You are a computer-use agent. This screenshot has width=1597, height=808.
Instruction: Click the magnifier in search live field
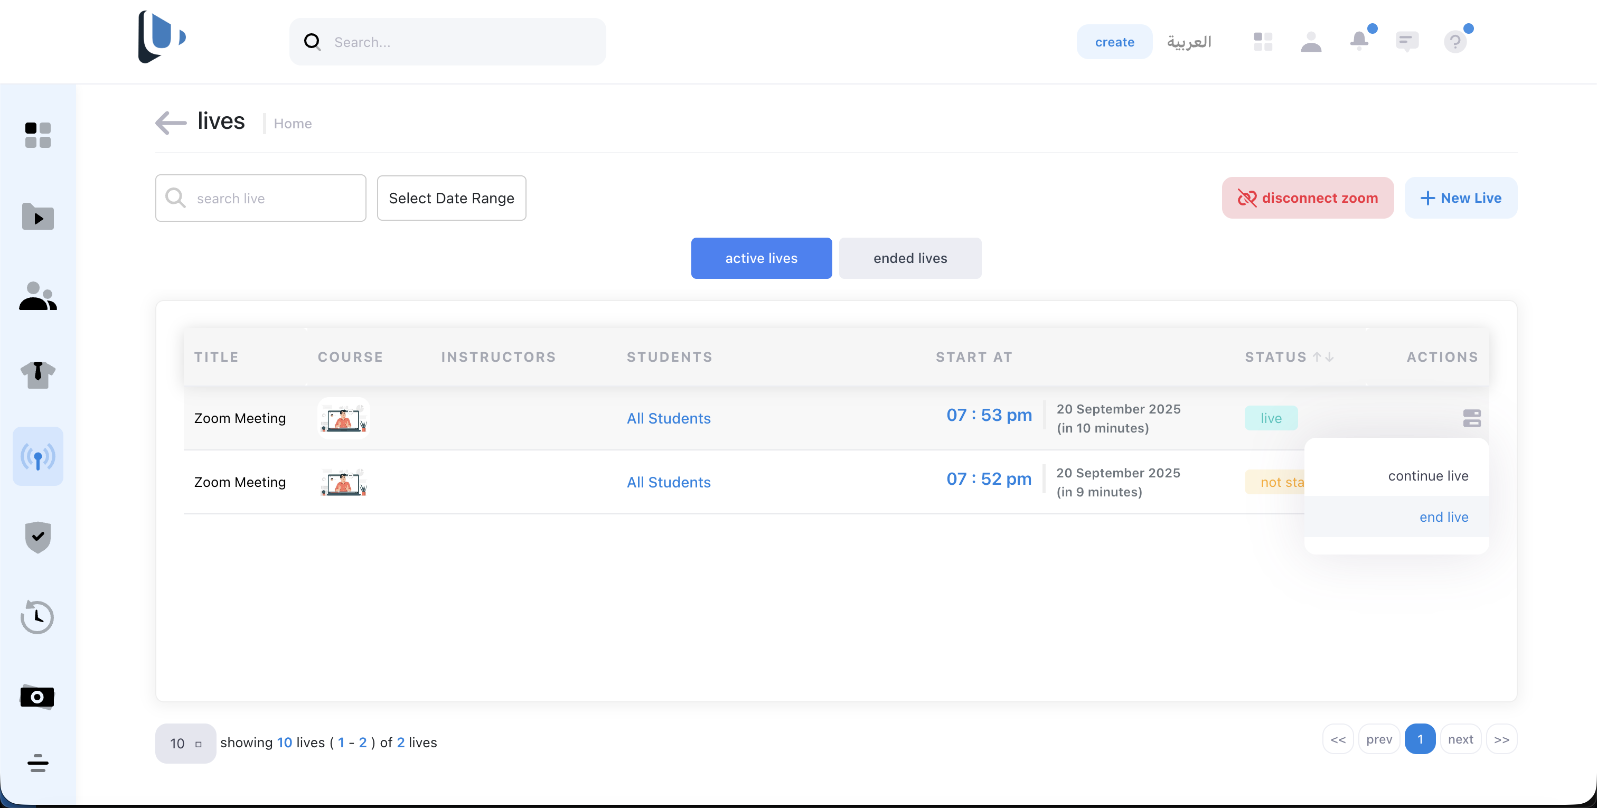[175, 198]
